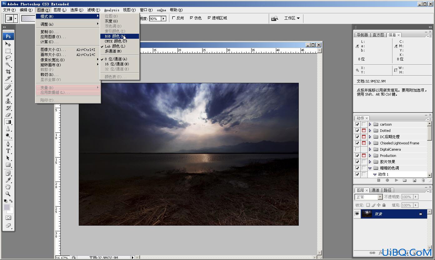
Task: Delete the selected action with trash
Action: [423, 180]
